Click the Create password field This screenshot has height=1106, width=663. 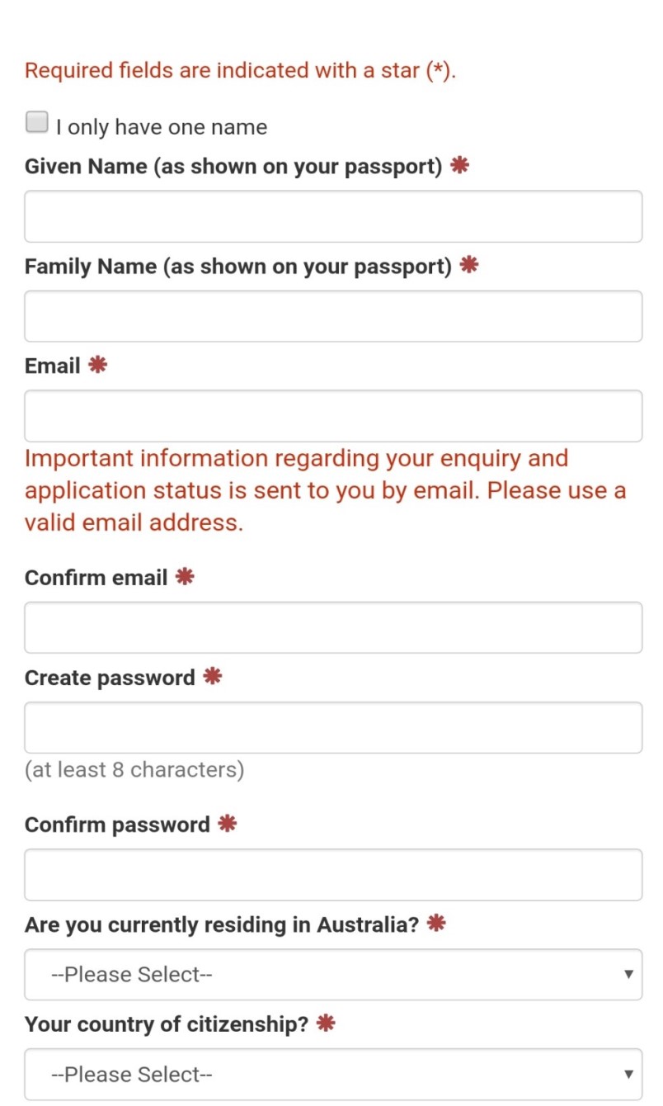pos(333,727)
